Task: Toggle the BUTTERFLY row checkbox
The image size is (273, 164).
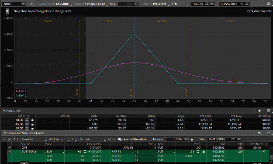Action: (10, 152)
